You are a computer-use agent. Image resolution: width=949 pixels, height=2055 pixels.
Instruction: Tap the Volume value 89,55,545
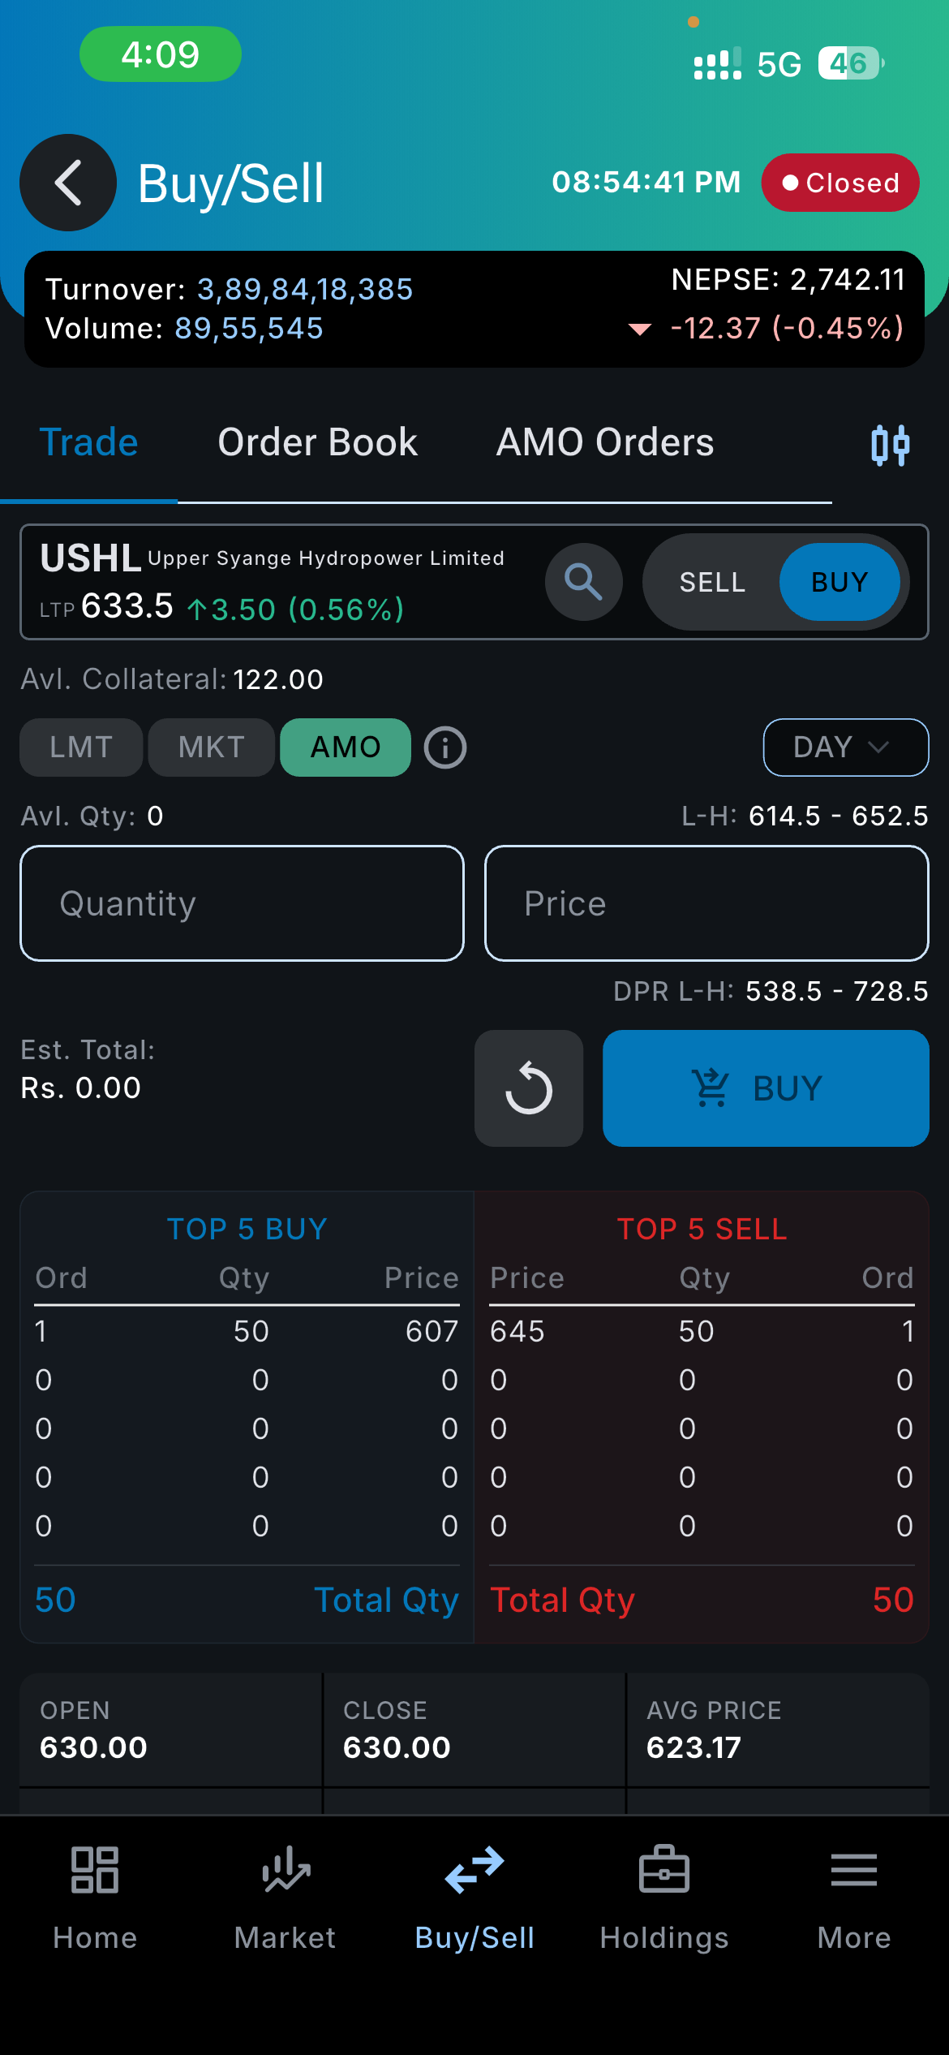point(249,328)
